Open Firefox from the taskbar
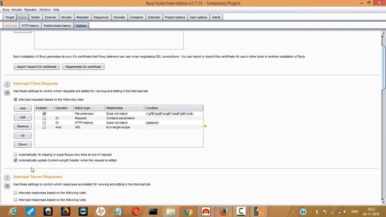This screenshot has width=386, height=217. [x=223, y=212]
